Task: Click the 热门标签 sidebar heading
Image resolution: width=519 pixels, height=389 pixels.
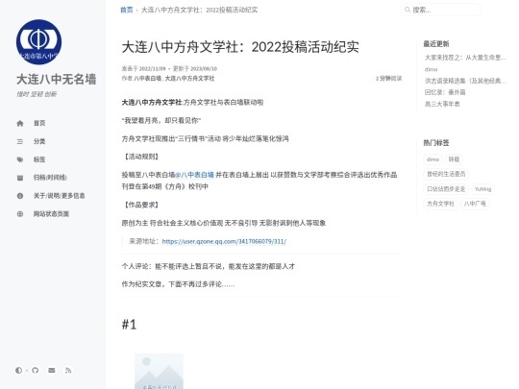Action: click(x=436, y=142)
